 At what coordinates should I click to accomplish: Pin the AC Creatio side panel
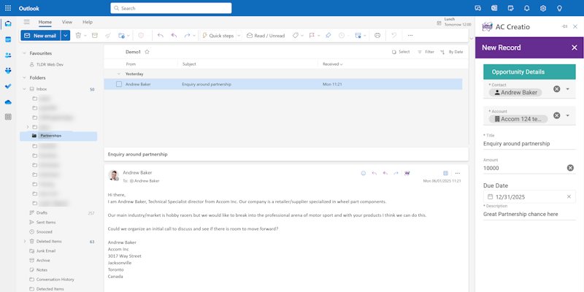click(564, 26)
